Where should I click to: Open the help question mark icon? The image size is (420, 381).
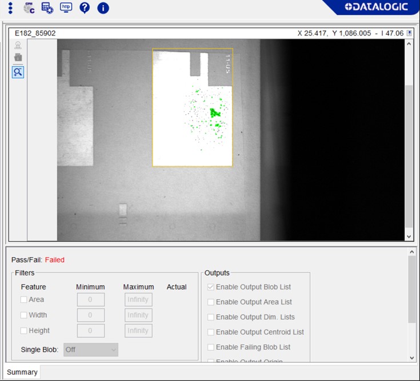click(85, 8)
